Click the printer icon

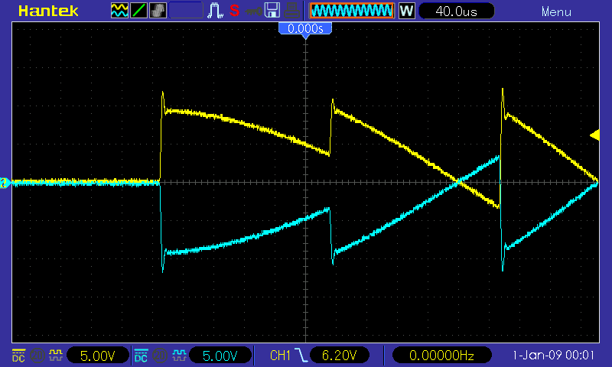tap(291, 11)
